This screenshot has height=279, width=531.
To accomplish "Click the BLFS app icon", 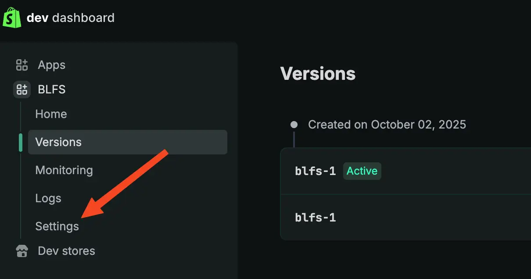I will pyautogui.click(x=21, y=89).
